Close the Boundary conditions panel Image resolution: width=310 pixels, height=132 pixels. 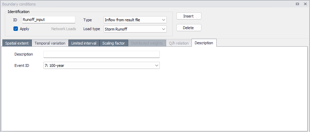click(305, 4)
